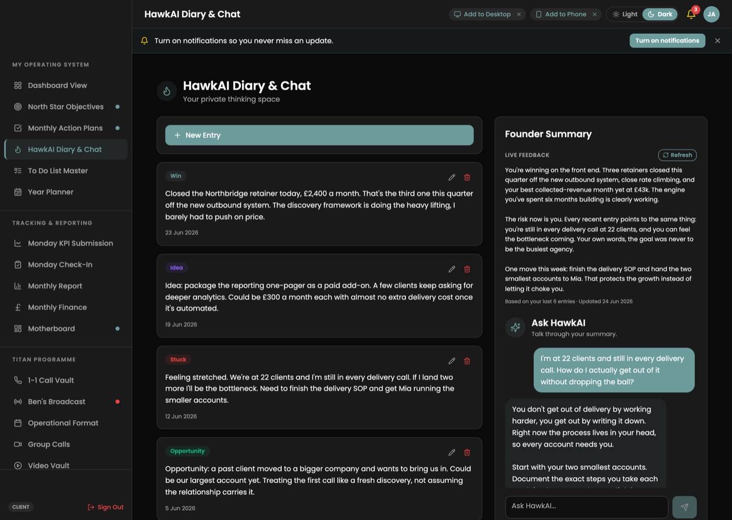Click the Win tag on first entry
This screenshot has width=732, height=520.
click(176, 176)
